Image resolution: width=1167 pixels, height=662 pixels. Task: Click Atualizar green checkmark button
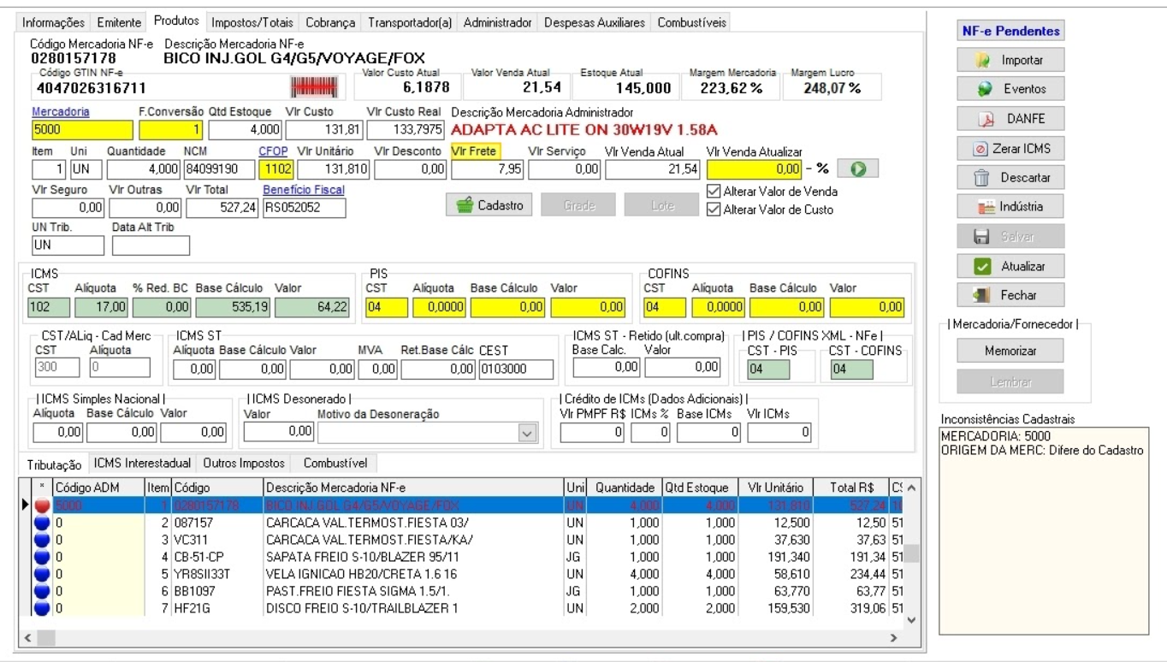(1010, 266)
